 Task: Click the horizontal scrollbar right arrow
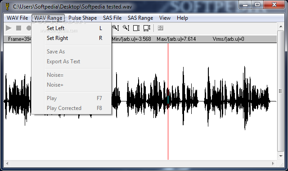(x=273, y=163)
